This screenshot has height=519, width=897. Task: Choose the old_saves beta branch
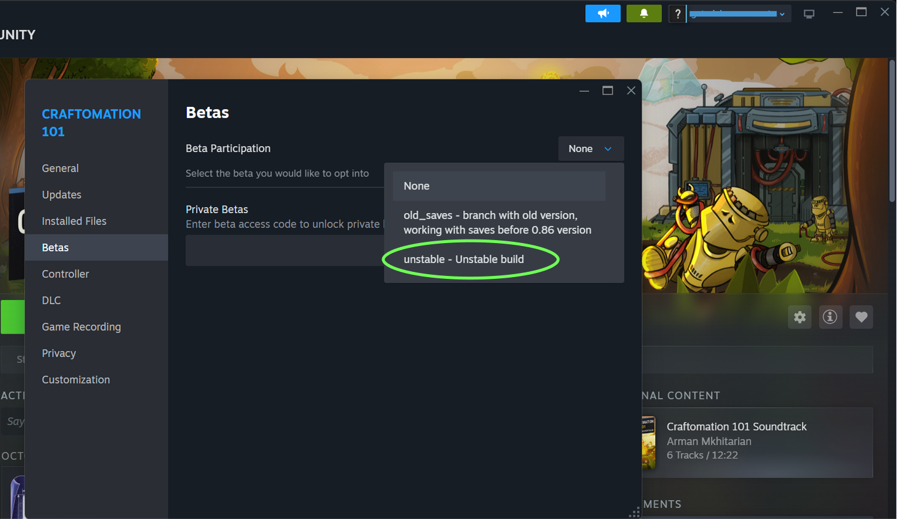click(x=498, y=223)
